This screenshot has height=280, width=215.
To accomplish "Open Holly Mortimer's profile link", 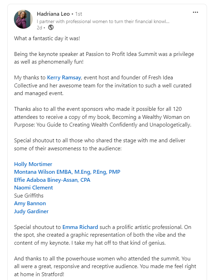I will [33, 164].
